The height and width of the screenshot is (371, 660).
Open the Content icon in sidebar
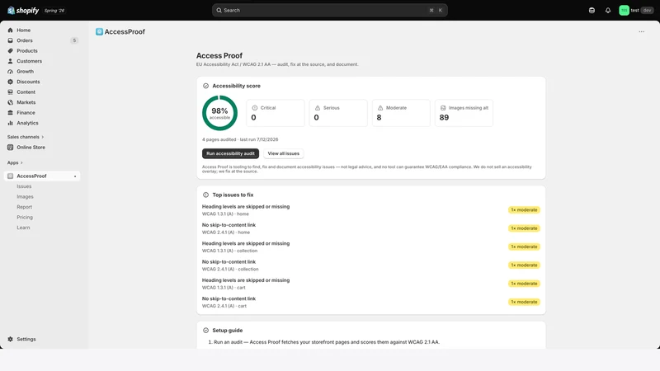pyautogui.click(x=10, y=92)
